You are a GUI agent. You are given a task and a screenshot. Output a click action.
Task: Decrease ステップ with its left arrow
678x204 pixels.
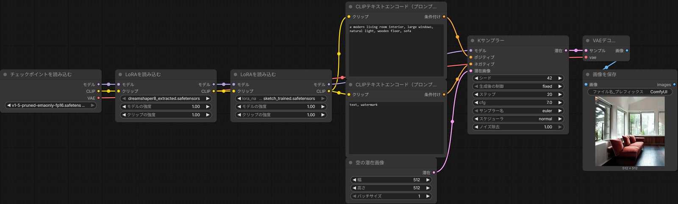point(476,95)
